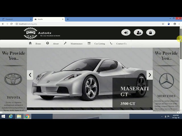Open the Maintenance menu item

76,44
